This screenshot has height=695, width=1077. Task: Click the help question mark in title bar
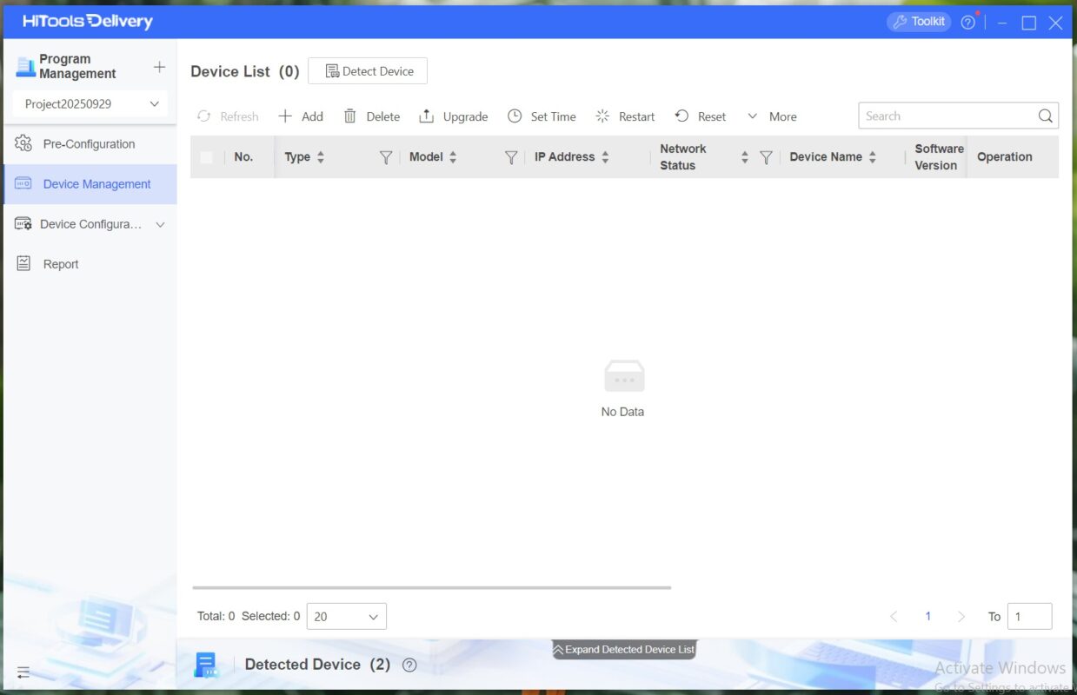[967, 23]
